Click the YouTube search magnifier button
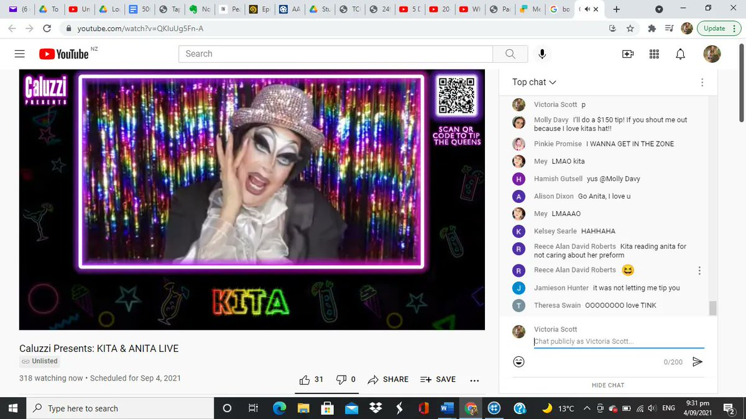746x419 pixels. pos(510,54)
